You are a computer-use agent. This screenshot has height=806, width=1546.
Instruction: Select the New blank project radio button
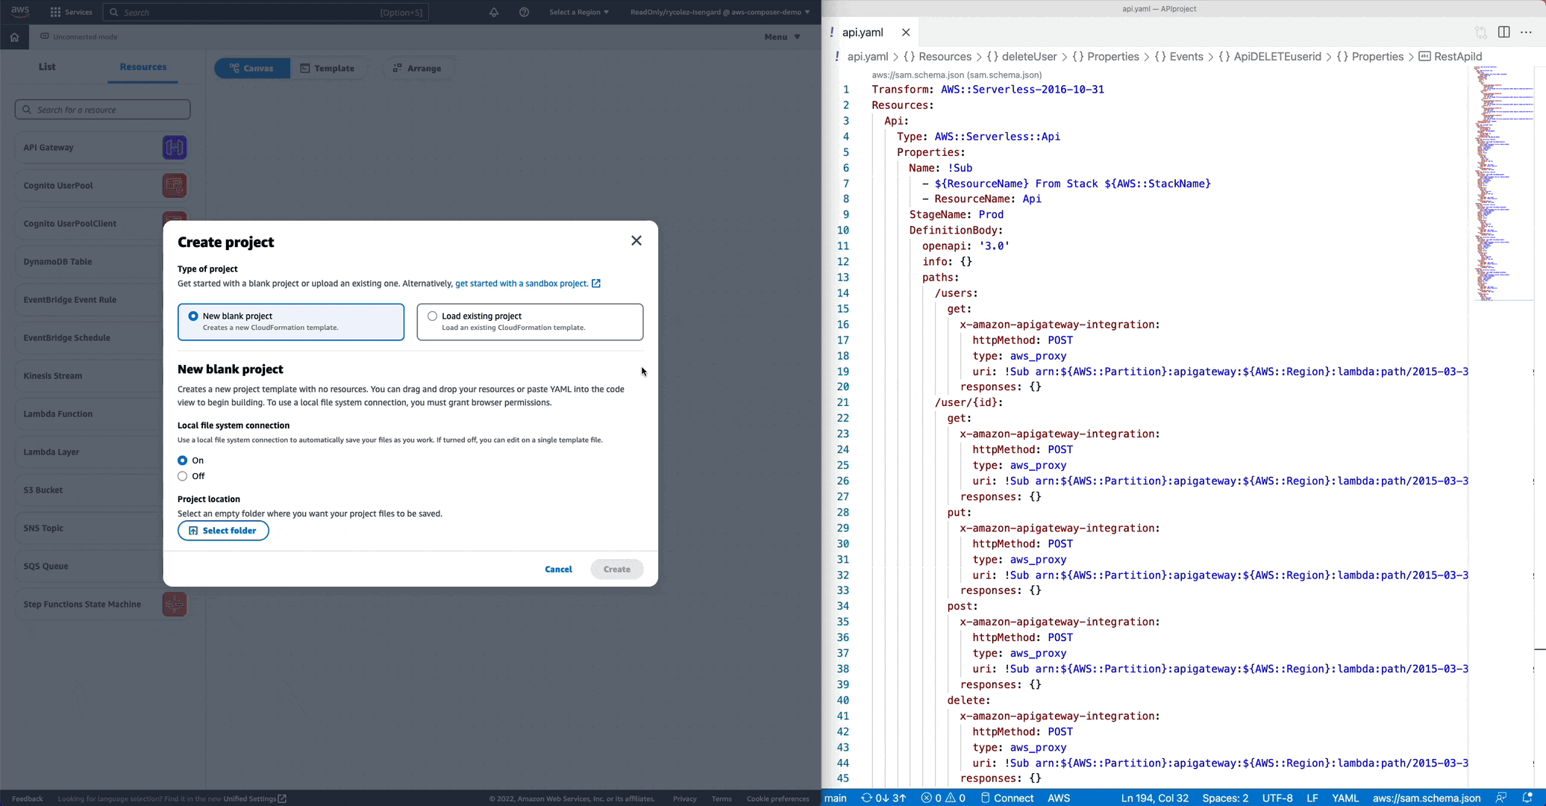click(193, 316)
